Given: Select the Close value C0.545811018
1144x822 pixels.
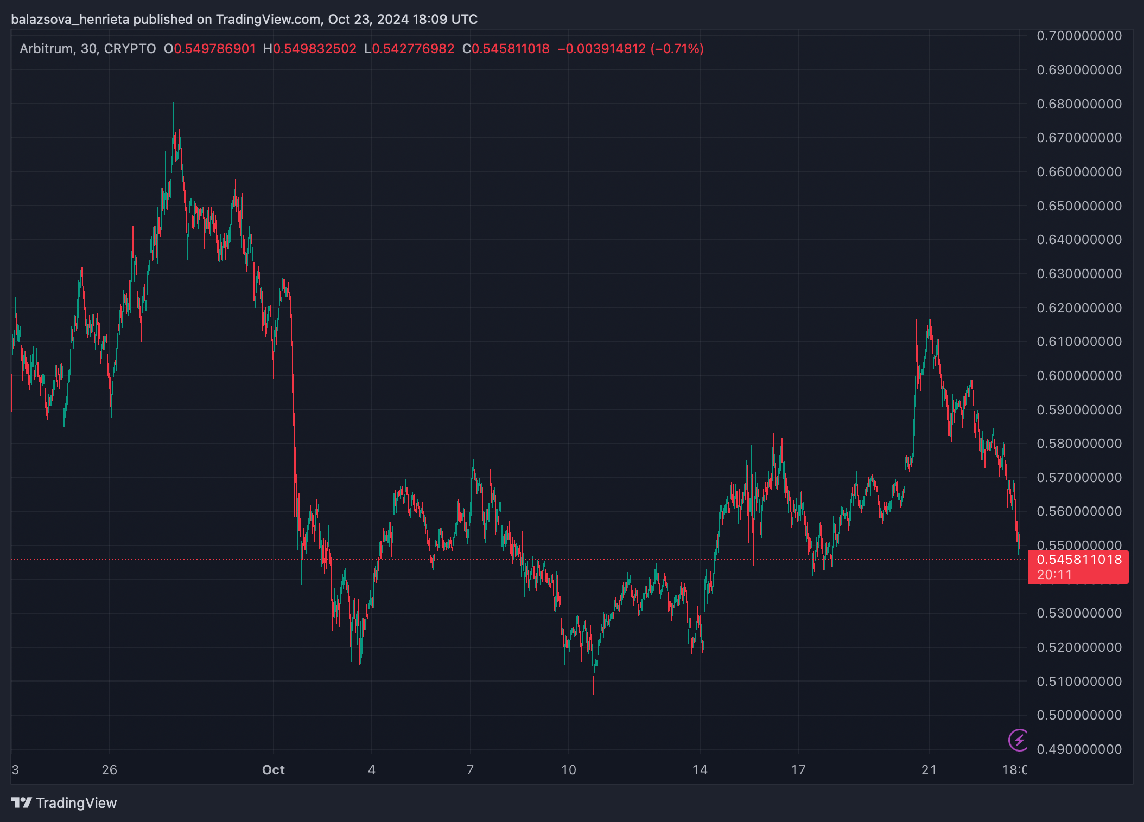Looking at the screenshot, I should (x=506, y=49).
